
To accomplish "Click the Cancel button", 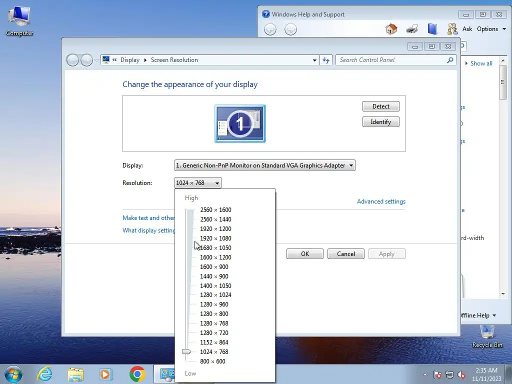I will 346,254.
